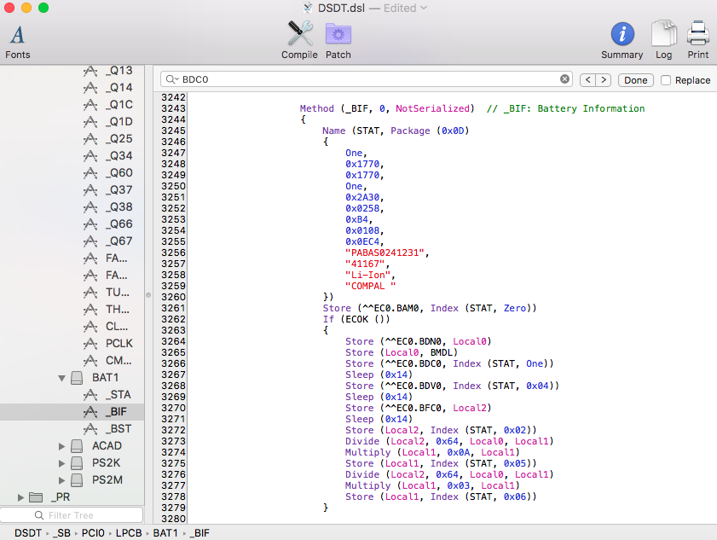717x540 pixels.
Task: Open the Patch tool
Action: [338, 40]
